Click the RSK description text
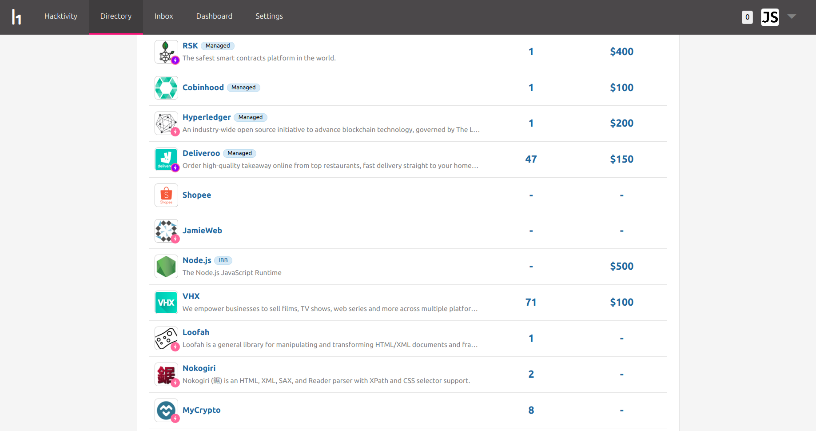 click(x=259, y=58)
